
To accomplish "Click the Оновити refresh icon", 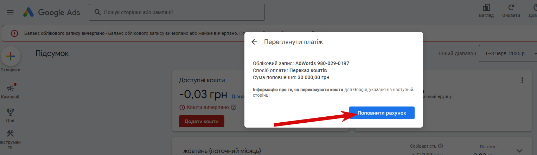I will (511, 8).
